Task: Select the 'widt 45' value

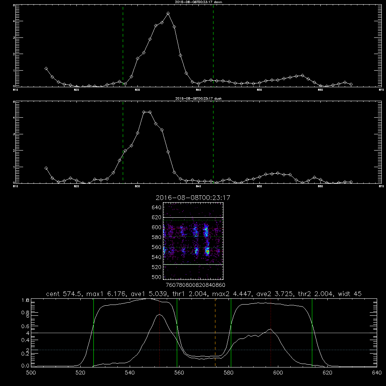Action: point(350,294)
